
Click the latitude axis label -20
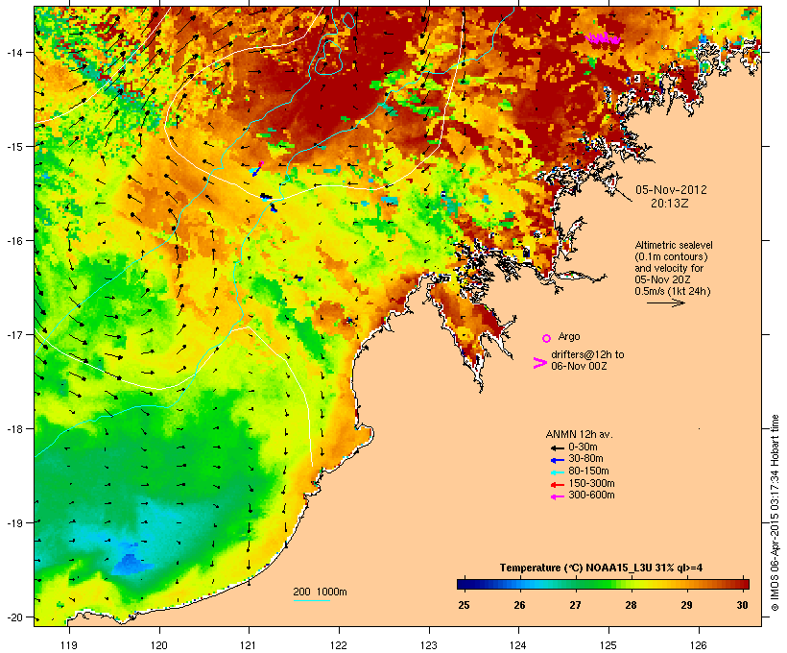click(x=13, y=617)
